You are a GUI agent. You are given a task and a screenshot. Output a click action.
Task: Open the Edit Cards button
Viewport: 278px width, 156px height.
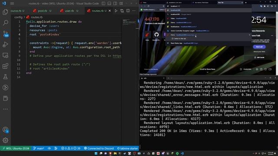click(x=259, y=58)
